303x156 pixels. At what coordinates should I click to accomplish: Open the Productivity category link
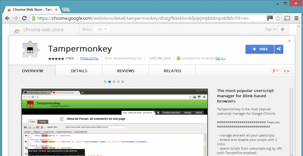[89, 58]
